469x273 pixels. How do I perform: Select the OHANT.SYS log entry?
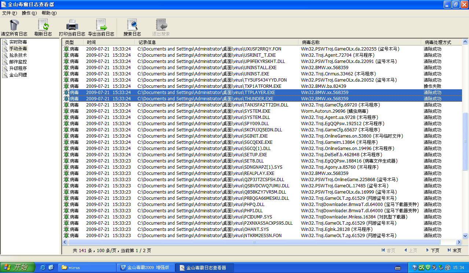click(x=262, y=229)
